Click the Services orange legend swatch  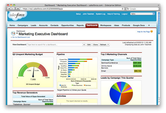tap(85, 85)
